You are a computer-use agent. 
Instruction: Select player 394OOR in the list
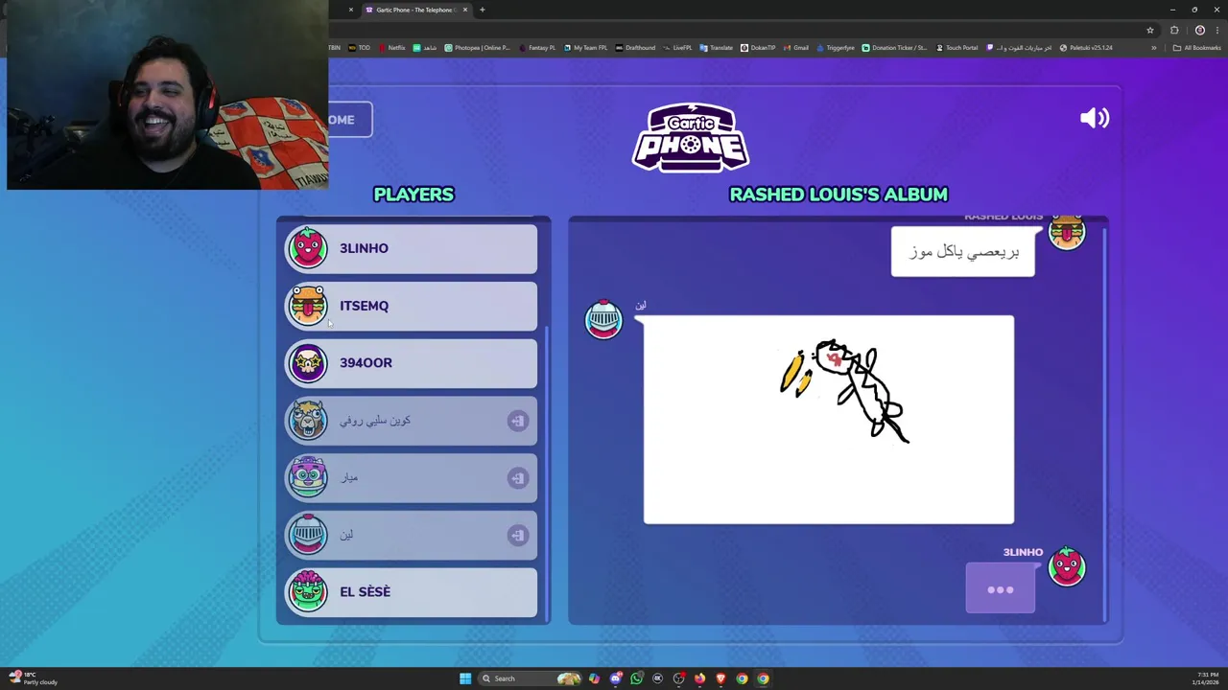pyautogui.click(x=412, y=363)
